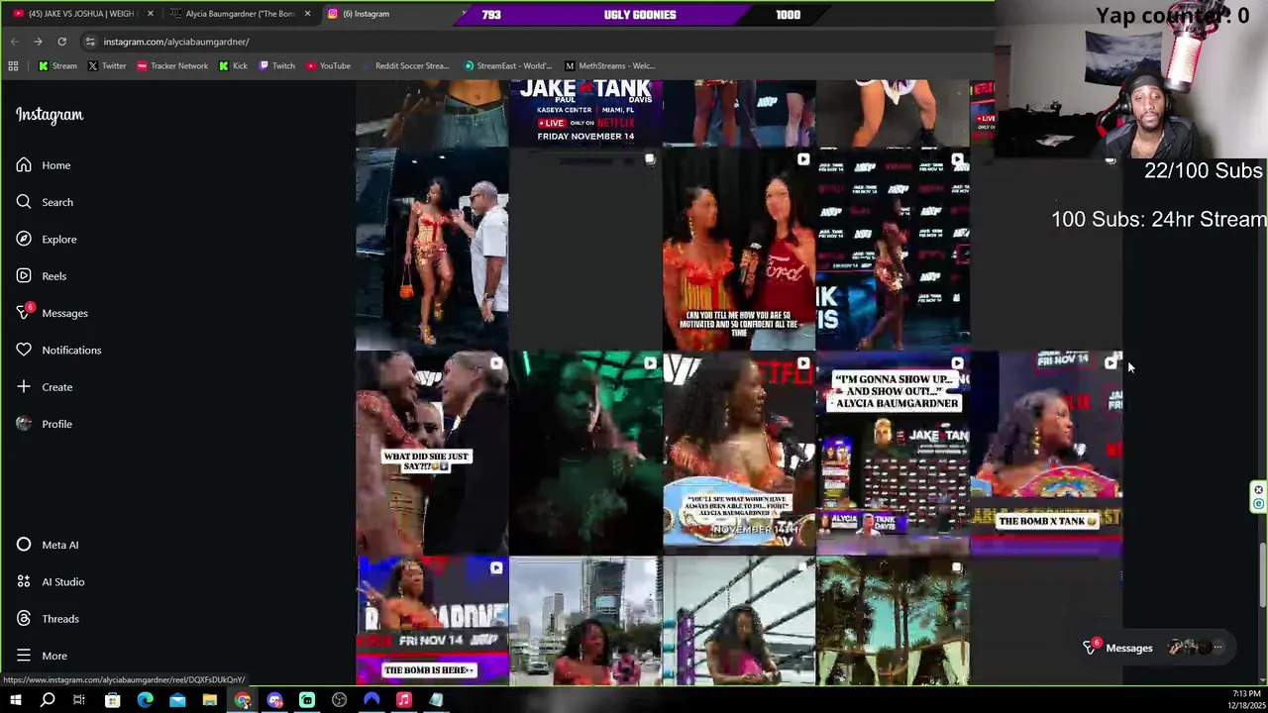Open the browser apps grid icon
The image size is (1268, 713).
[13, 66]
